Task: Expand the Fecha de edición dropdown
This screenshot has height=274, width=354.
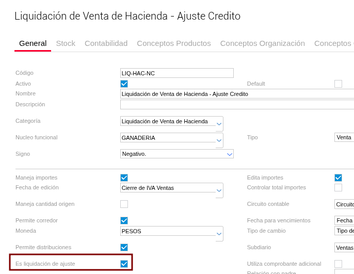Action: click(219, 190)
